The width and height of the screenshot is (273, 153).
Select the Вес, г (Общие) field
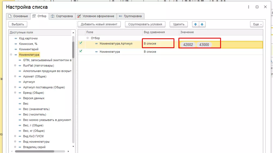click(x=33, y=125)
